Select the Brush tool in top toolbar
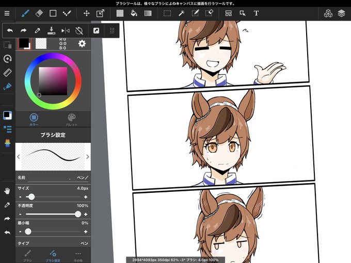Image resolution: width=351 pixels, height=263 pixels. [x=25, y=13]
